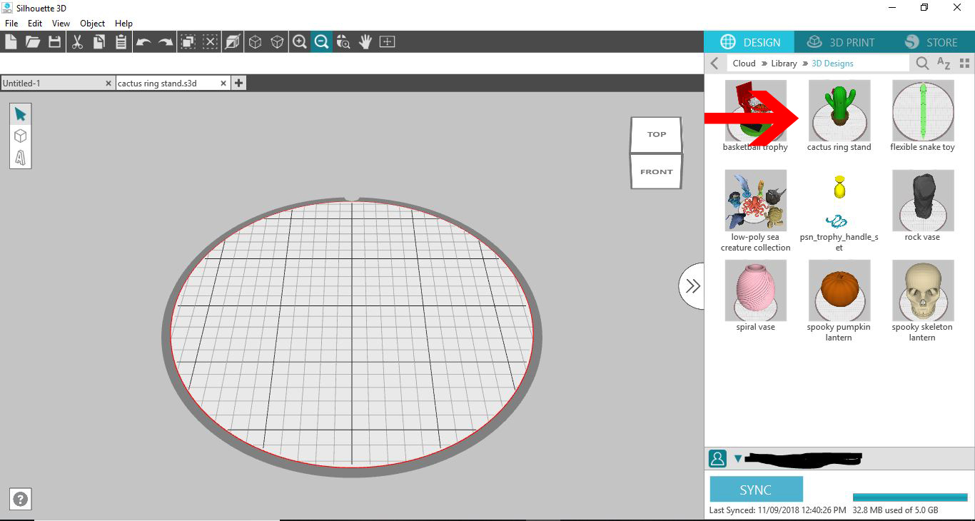Close the Untitled-1 tab
Viewport: 975px width, 521px height.
point(108,84)
